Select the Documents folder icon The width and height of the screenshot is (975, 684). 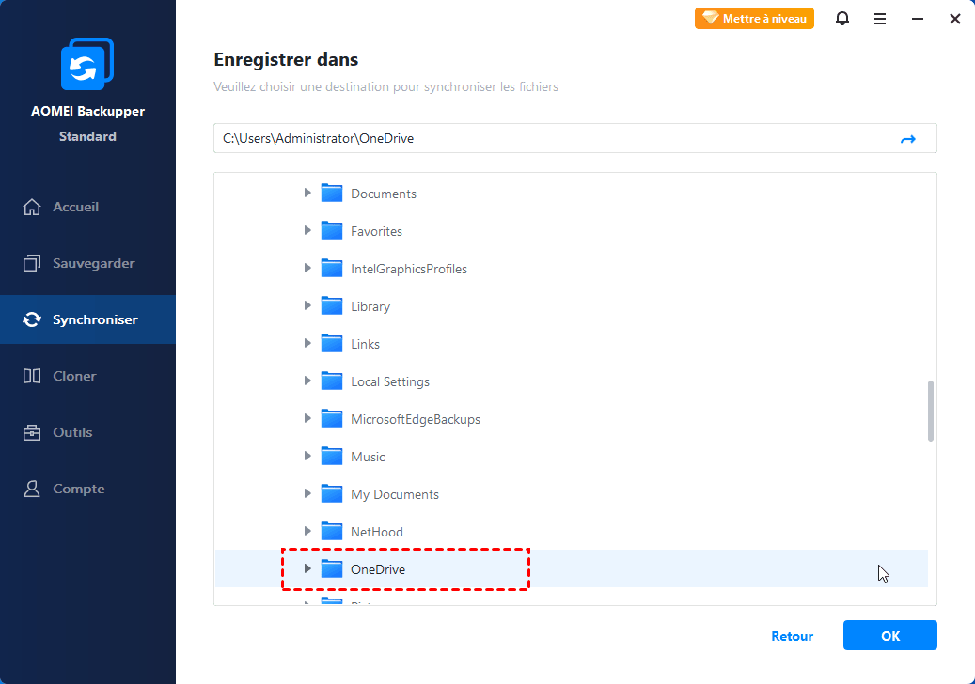[332, 194]
